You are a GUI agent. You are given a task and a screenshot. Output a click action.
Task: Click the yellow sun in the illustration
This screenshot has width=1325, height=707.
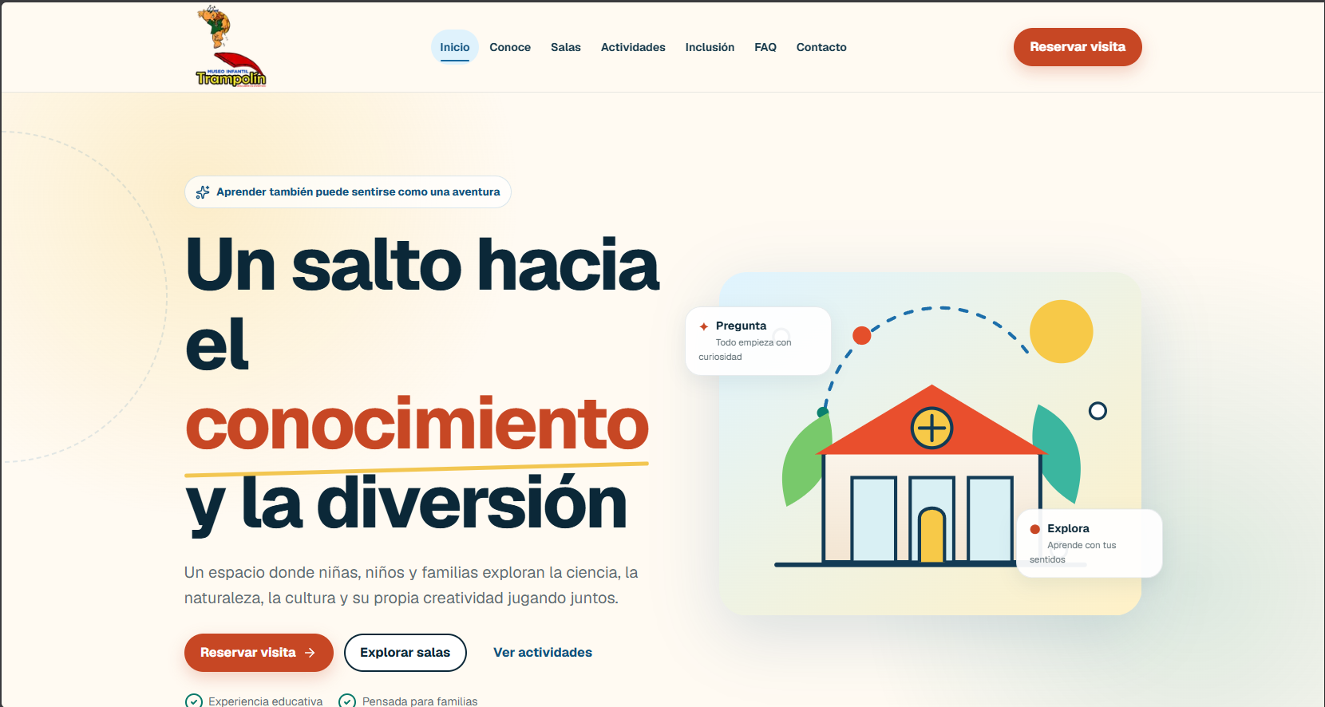point(1062,332)
